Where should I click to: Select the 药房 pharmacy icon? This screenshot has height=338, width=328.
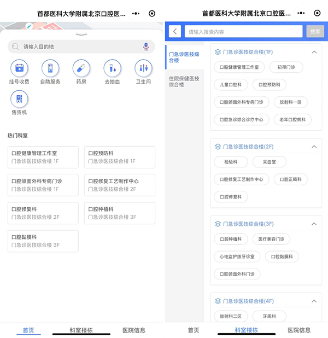[x=81, y=69]
